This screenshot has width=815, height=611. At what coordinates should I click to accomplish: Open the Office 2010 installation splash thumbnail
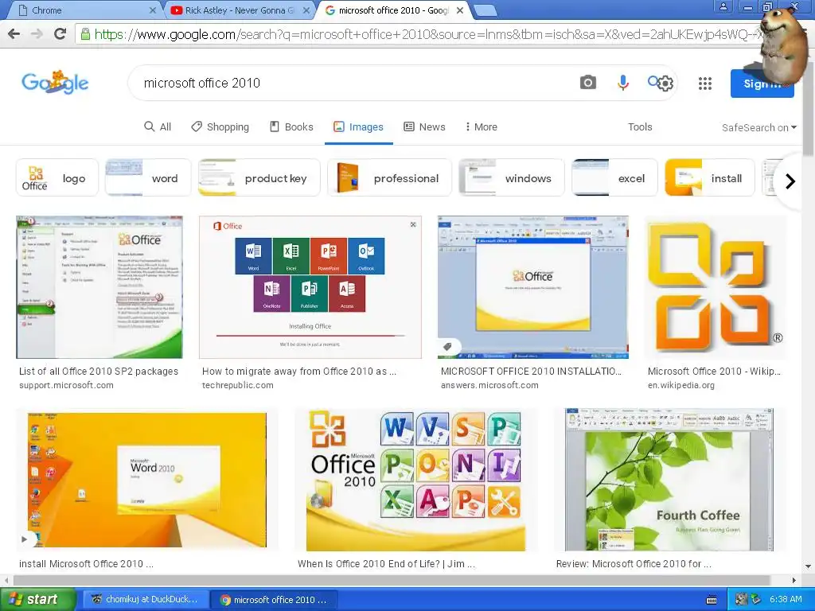point(532,286)
